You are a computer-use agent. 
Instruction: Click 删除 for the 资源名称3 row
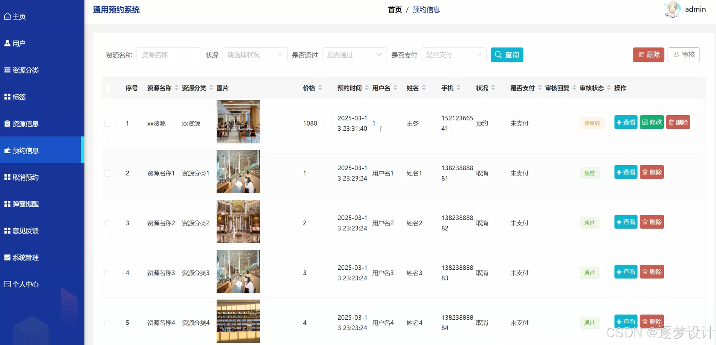(x=652, y=272)
